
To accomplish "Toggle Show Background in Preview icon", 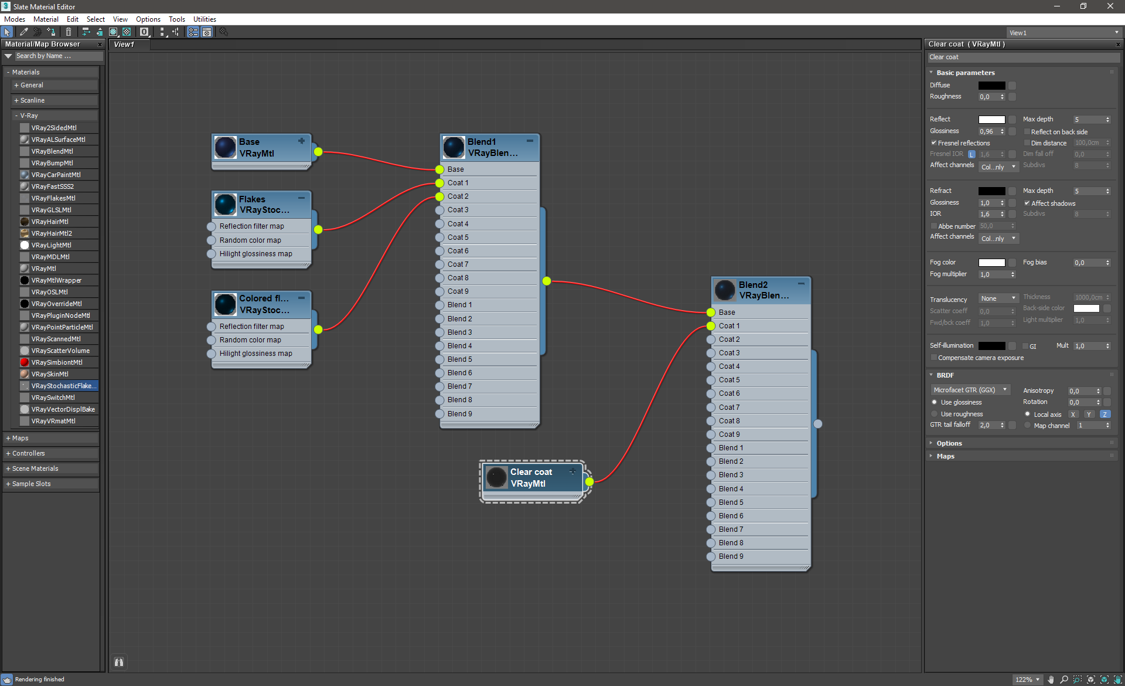I will [127, 32].
